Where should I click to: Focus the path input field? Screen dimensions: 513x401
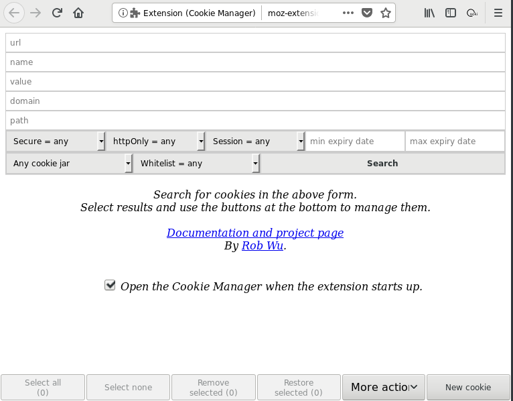point(256,120)
